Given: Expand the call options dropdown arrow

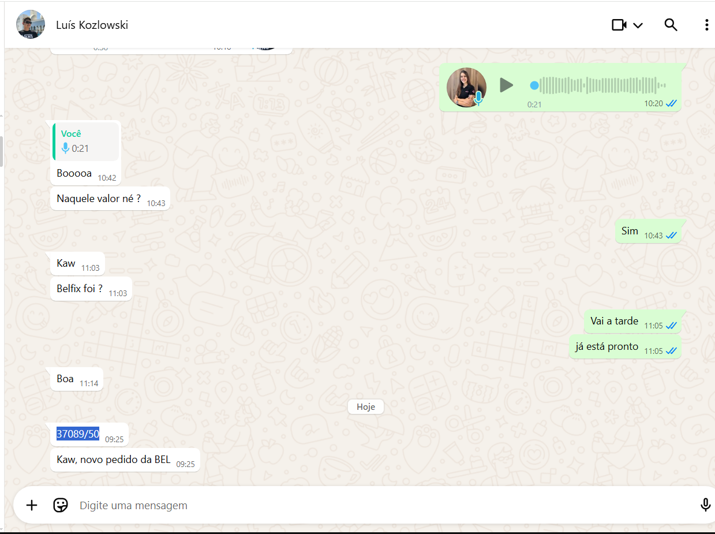Looking at the screenshot, I should click(638, 25).
